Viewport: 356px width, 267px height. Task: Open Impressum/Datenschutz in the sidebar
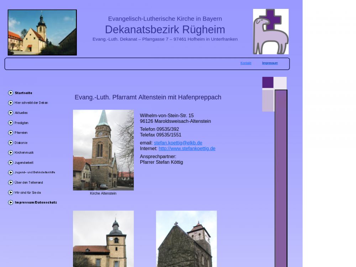[36, 203]
